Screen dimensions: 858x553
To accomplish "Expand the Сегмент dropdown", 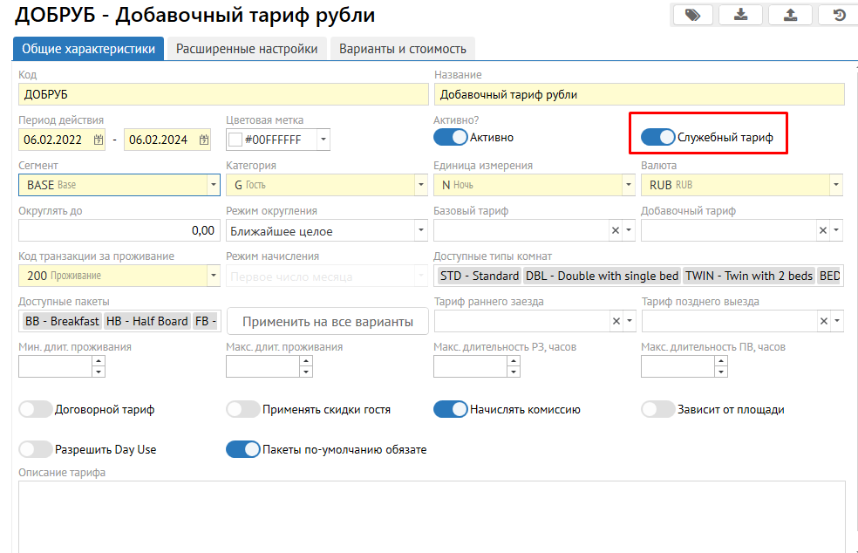I will coord(214,185).
